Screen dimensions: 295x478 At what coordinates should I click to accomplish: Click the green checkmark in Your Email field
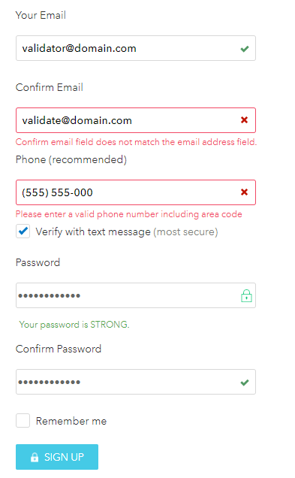point(245,49)
